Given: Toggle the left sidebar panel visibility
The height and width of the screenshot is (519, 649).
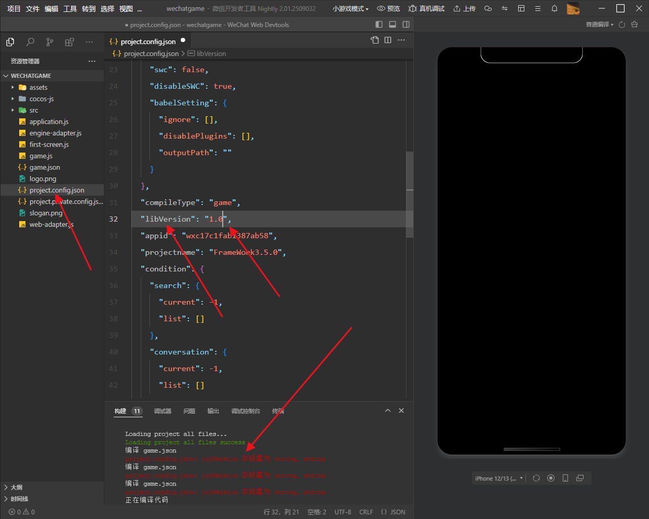Looking at the screenshot, I should coord(379,24).
